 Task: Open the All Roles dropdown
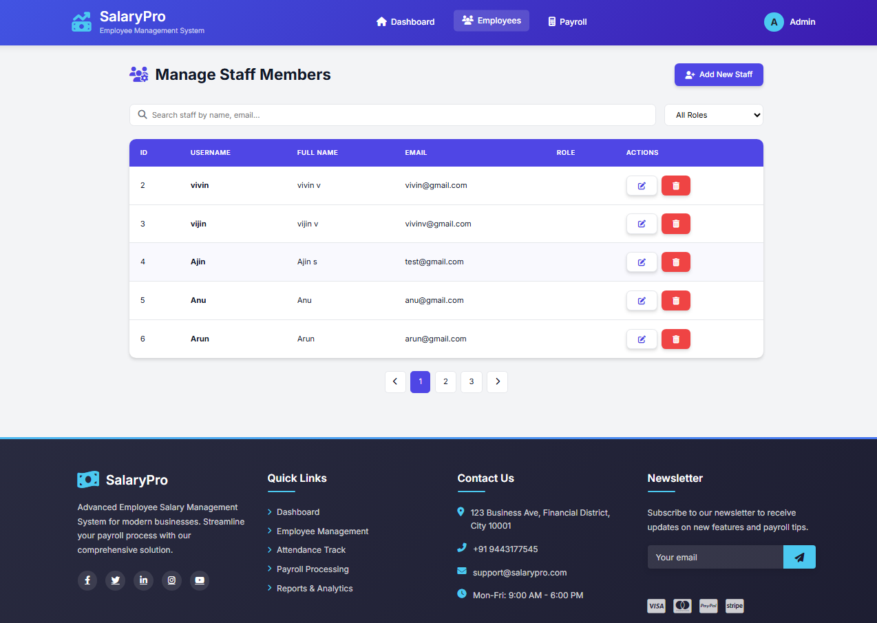(713, 115)
